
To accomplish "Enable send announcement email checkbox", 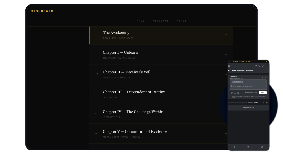I will tap(230, 97).
